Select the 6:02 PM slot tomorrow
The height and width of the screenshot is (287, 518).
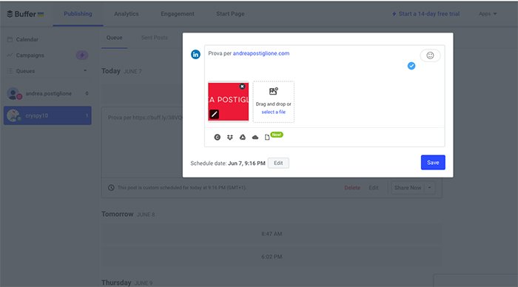pyautogui.click(x=272, y=257)
